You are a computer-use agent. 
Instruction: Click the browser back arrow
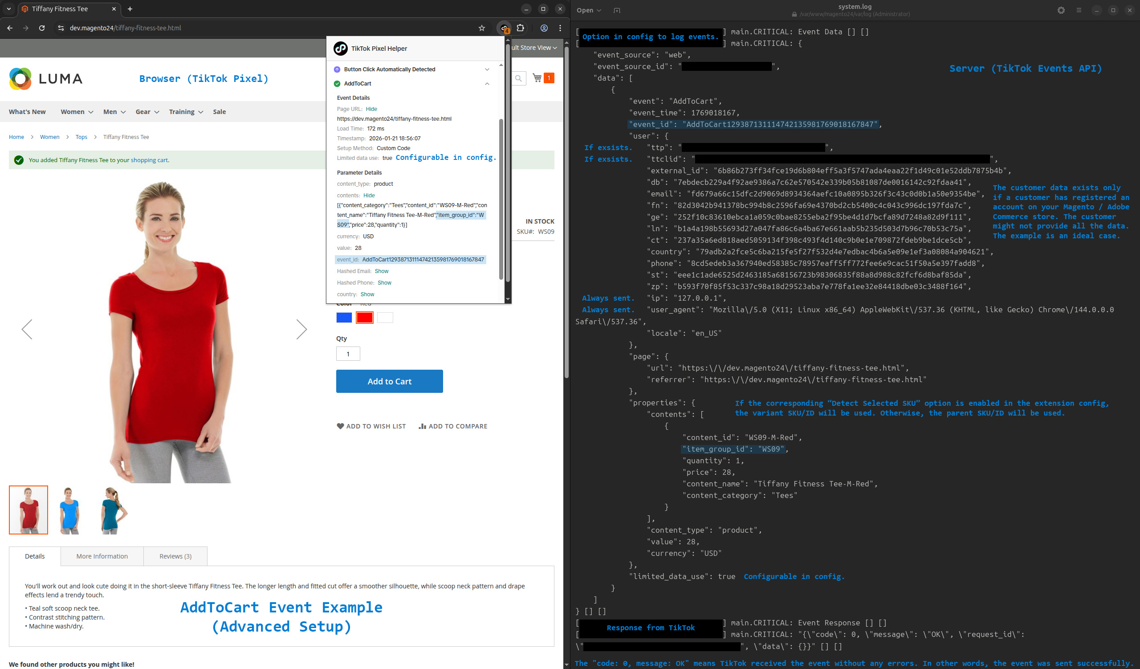[10, 28]
